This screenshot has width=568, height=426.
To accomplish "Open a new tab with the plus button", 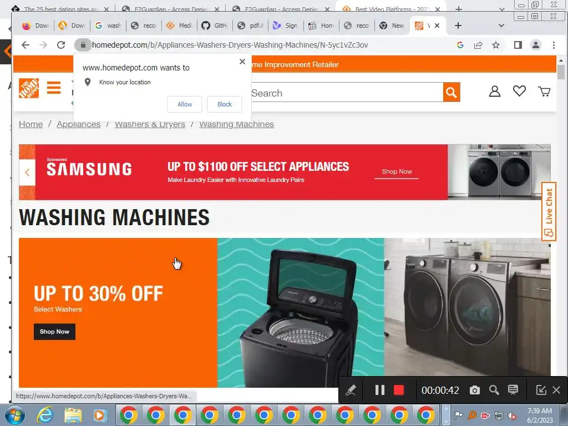I will [x=458, y=26].
